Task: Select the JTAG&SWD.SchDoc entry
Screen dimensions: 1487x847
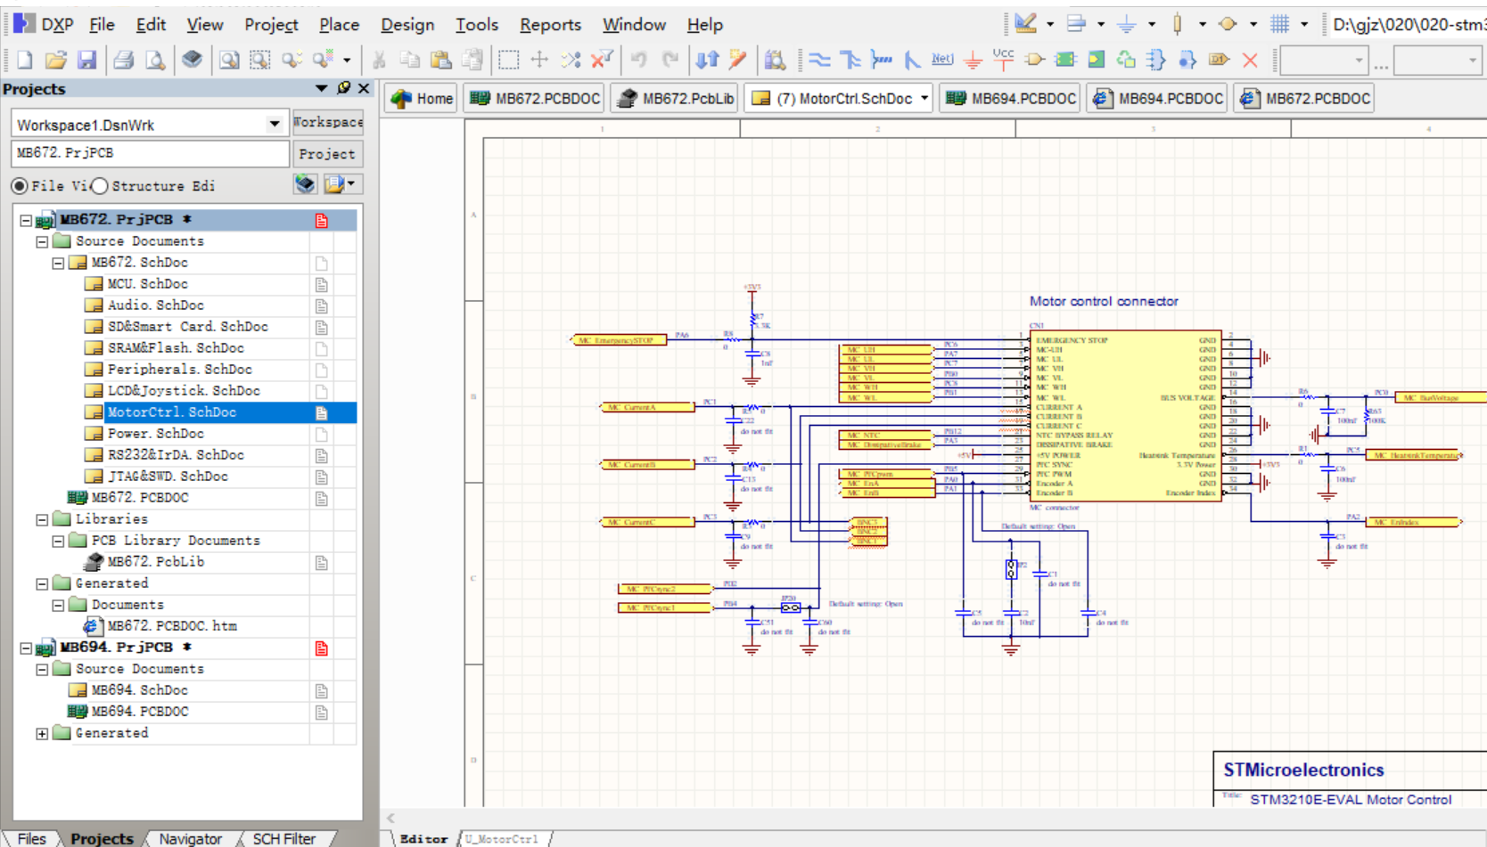Action: point(167,476)
